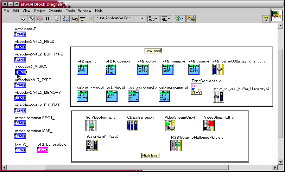This screenshot has height=172, width=285.
Task: Toggle the Pause button
Action: 47,19
